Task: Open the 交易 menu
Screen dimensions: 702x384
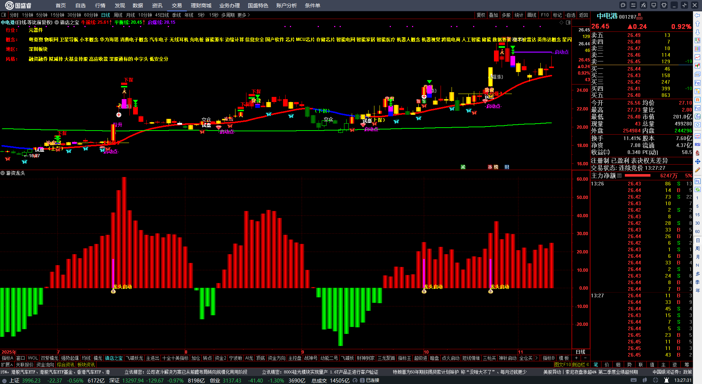Action: click(x=177, y=5)
